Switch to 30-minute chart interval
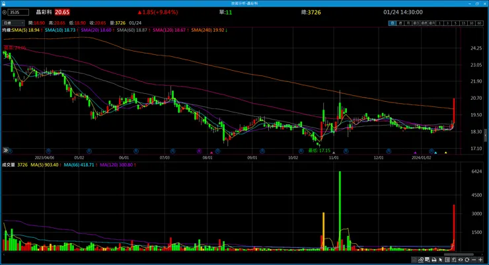Viewport: 489px width, 265px height. [x=472, y=23]
